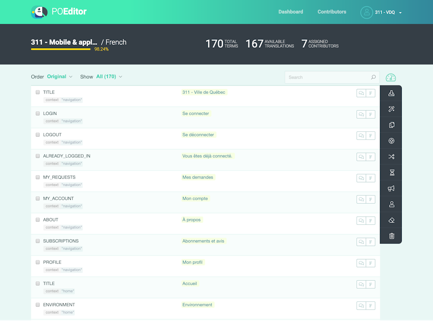433x325 pixels.
Task: Click the eraser icon in the side toolbar
Action: pos(391,220)
